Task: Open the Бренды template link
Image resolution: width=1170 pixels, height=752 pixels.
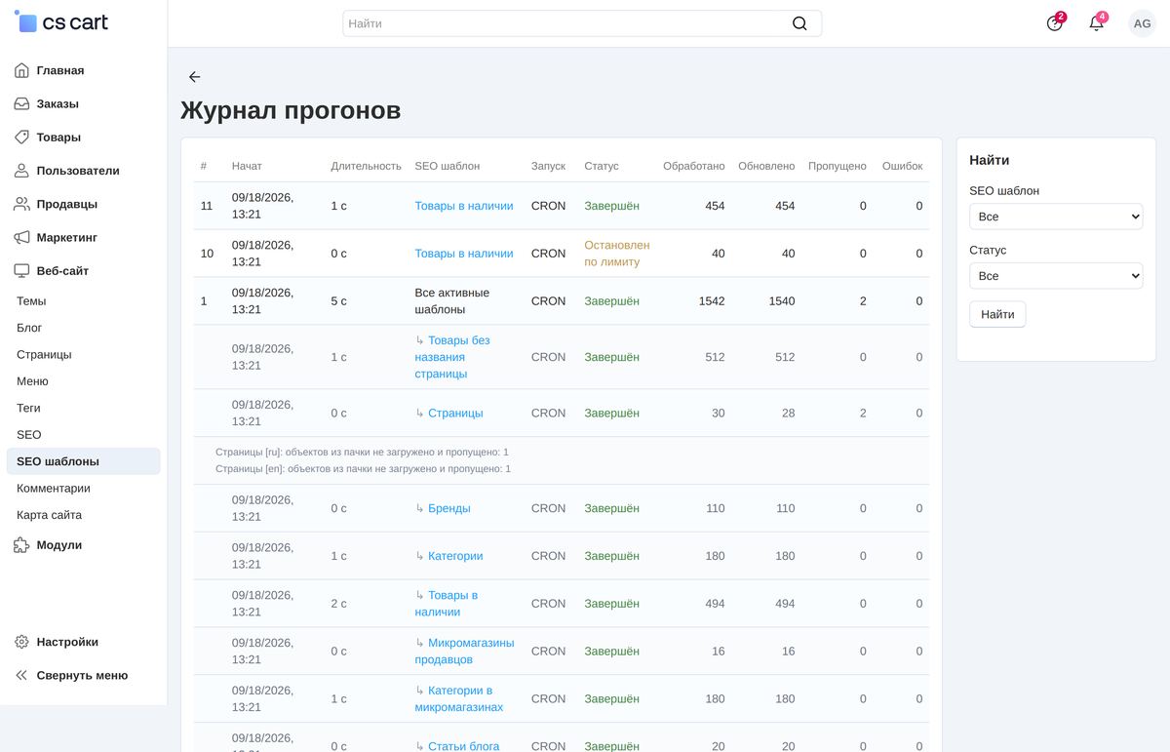Action: [x=449, y=508]
